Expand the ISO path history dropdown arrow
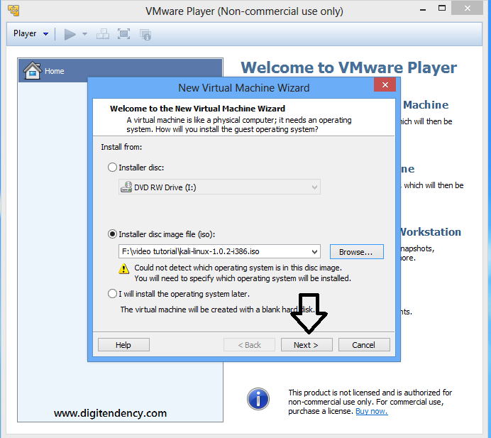This screenshot has width=491, height=438. [x=315, y=251]
